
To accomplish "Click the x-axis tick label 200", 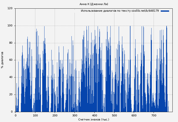I will click(55, 115).
